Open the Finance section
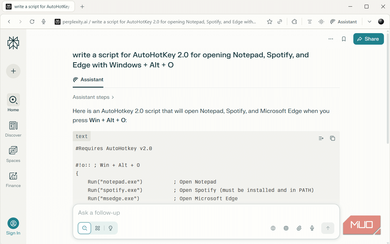 [x=13, y=179]
